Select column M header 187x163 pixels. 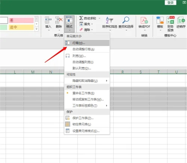[x=33, y=72]
